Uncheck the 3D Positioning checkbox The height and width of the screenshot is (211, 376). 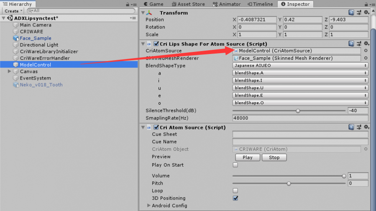[235, 198]
